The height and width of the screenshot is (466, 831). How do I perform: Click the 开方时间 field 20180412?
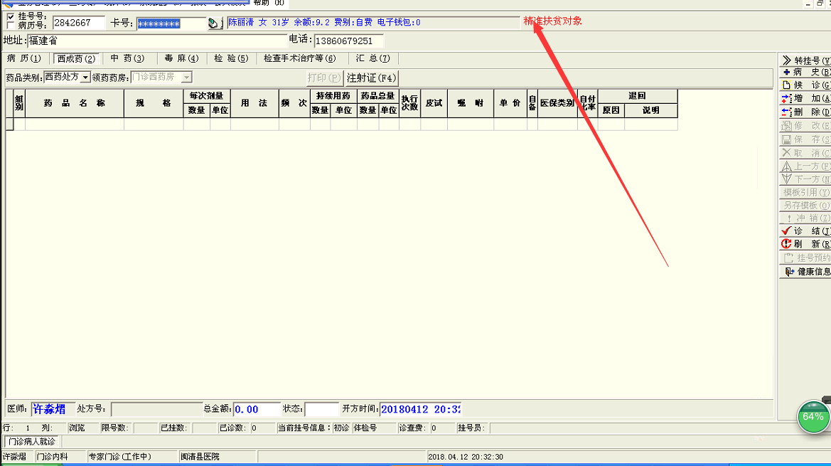click(x=421, y=409)
